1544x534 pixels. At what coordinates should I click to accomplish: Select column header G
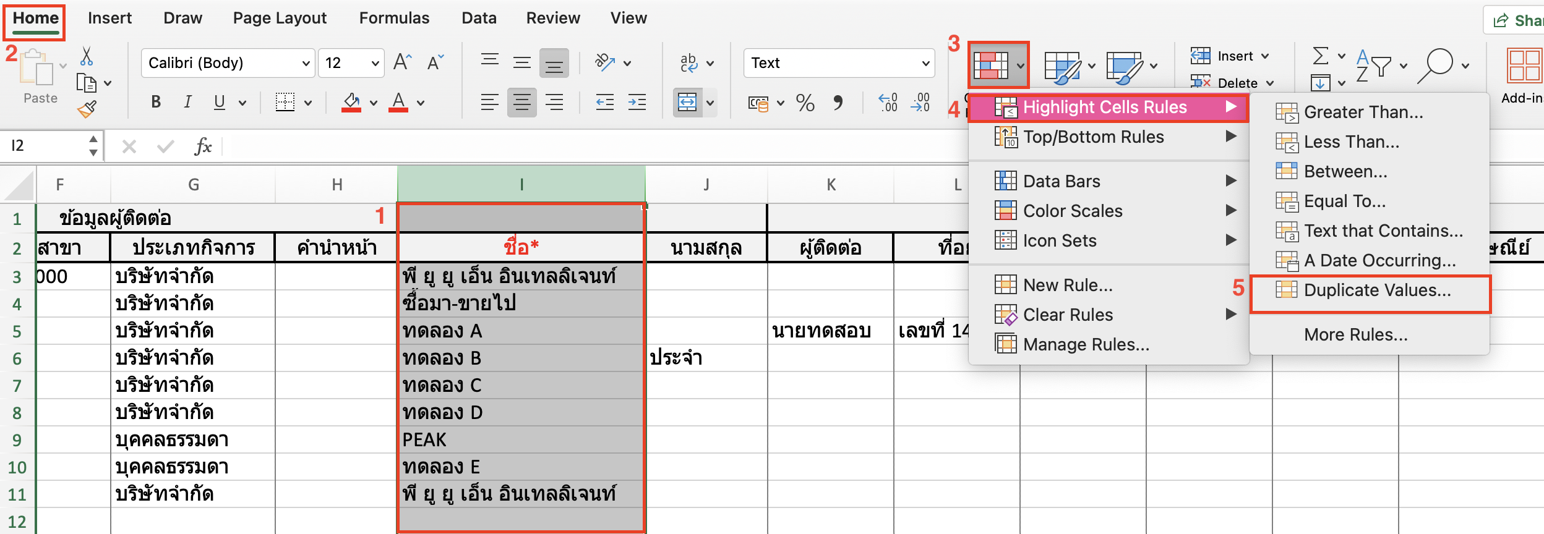click(193, 184)
